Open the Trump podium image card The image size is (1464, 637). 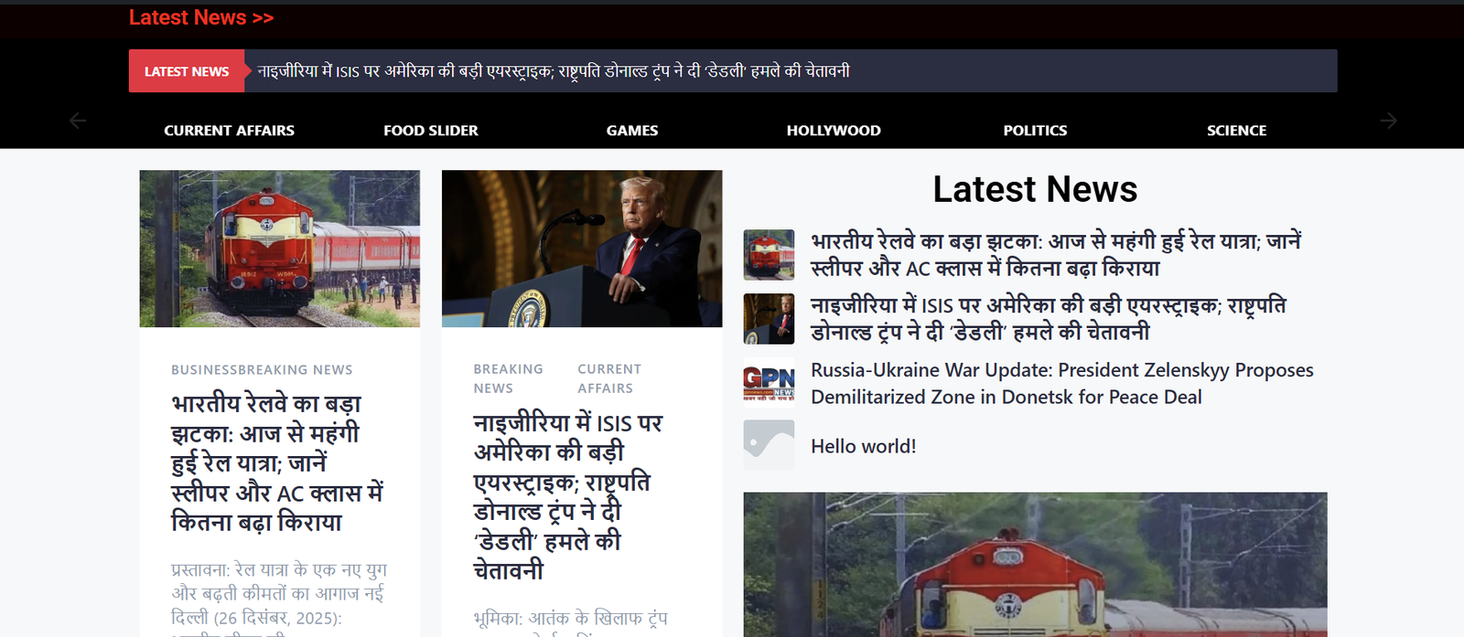[582, 249]
